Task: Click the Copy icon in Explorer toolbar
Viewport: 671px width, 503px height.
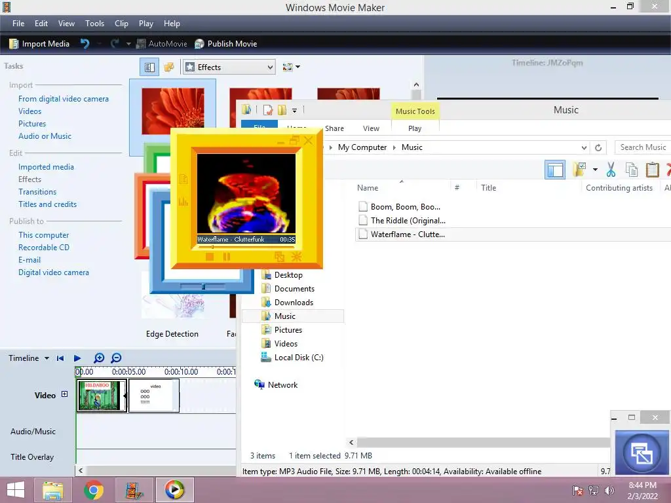Action: point(632,170)
